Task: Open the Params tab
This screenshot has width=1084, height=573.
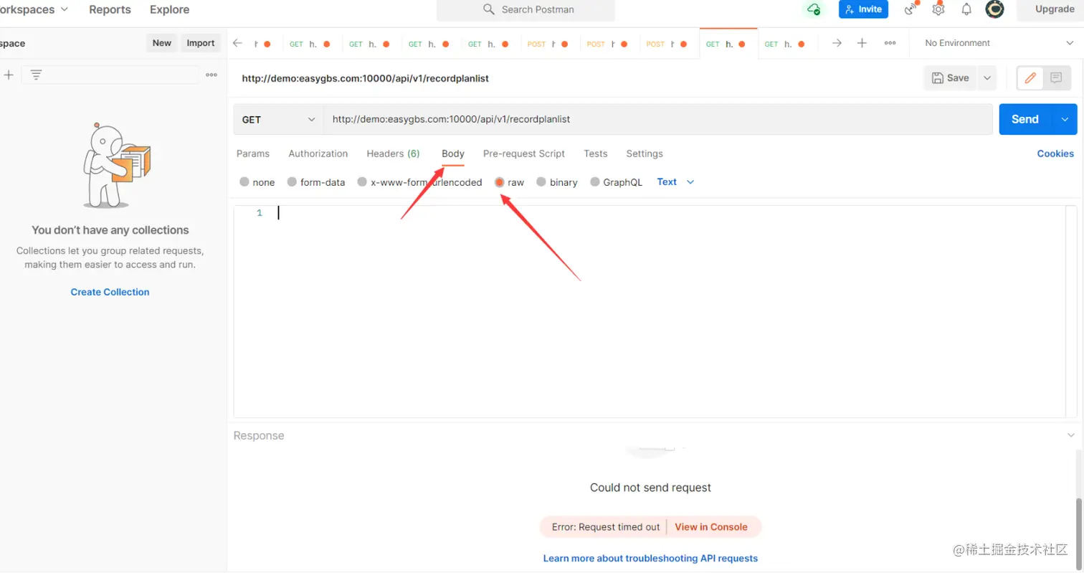Action: click(253, 153)
